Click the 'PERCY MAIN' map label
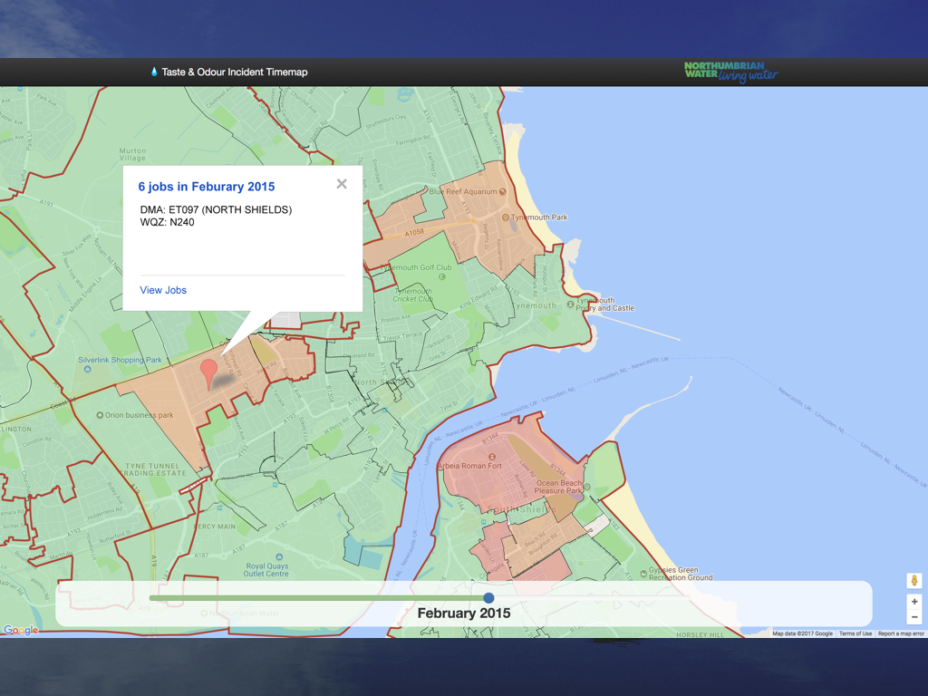 pos(214,527)
